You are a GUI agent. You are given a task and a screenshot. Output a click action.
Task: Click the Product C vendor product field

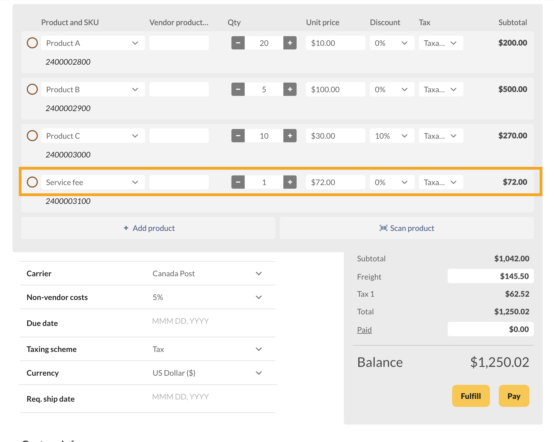(x=179, y=136)
